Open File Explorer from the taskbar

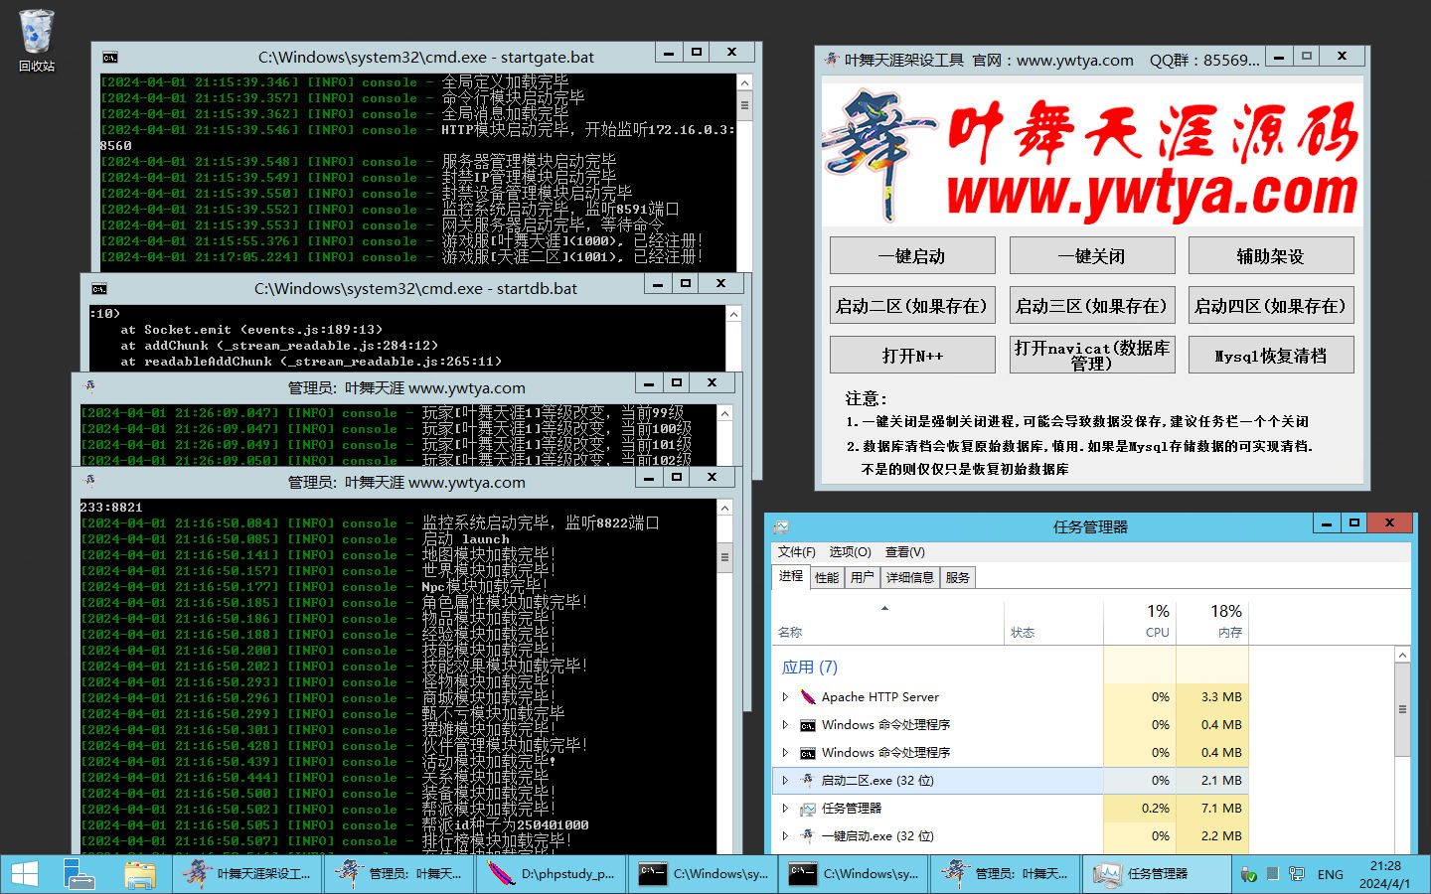pos(140,874)
